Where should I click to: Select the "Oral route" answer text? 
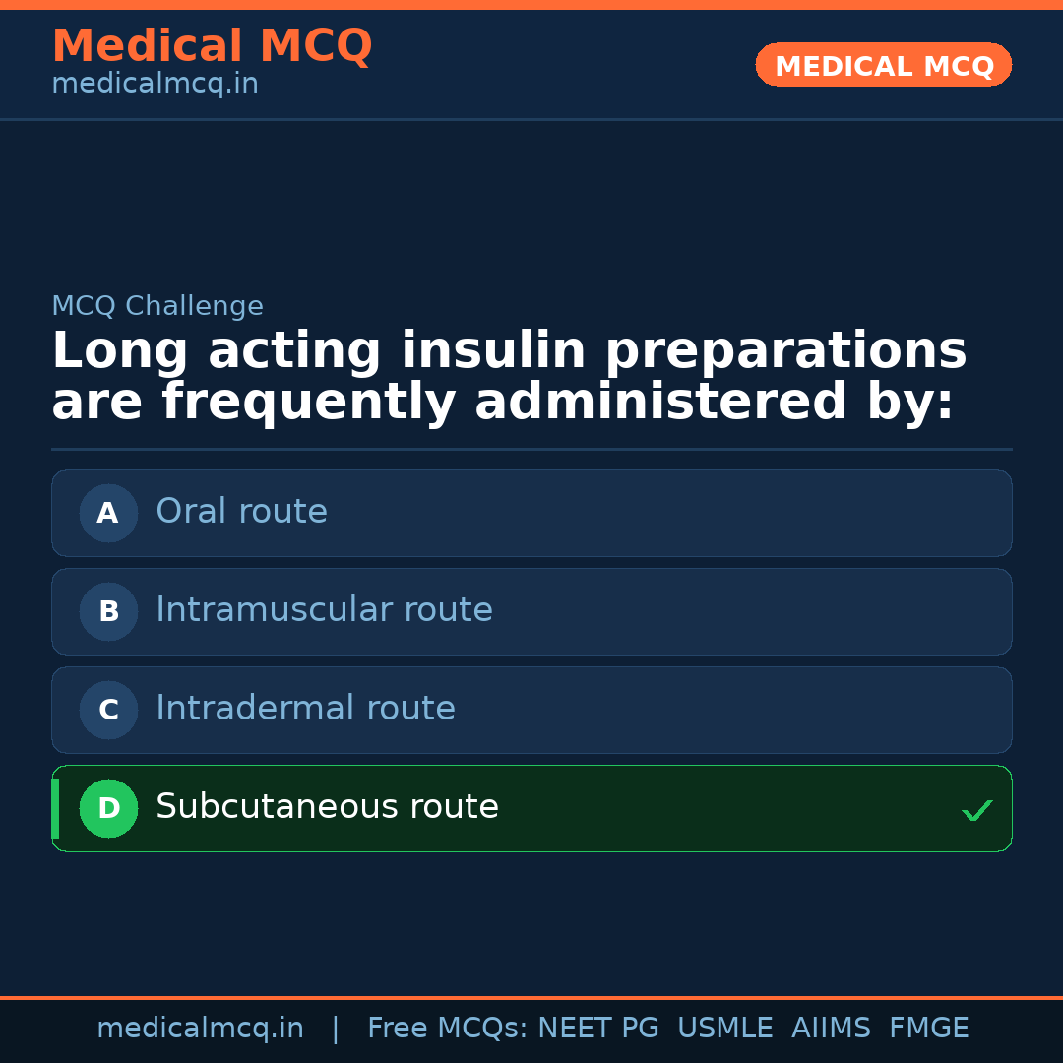coord(241,512)
